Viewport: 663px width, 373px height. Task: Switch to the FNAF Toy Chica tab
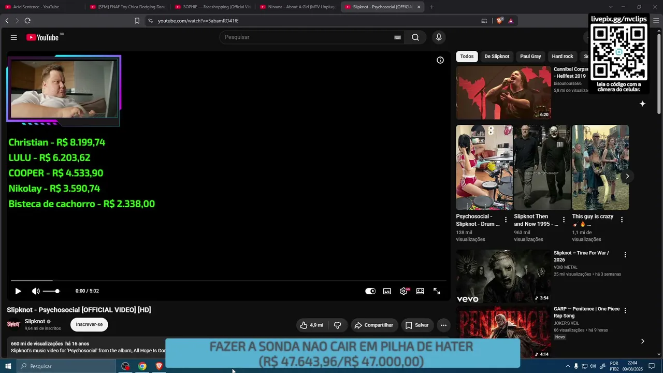(x=127, y=7)
